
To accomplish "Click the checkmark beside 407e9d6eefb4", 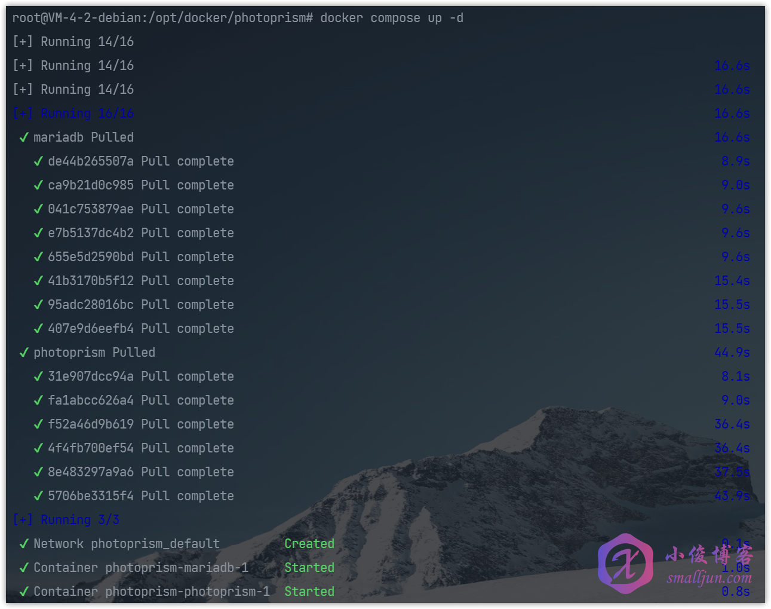I will click(x=38, y=329).
